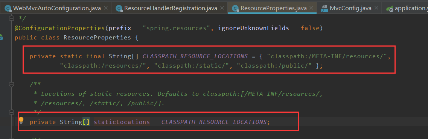Open the ResourceHandlerRegistration.java tab

click(169, 8)
